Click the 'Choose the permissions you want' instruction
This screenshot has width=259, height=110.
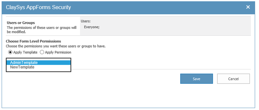pos(56,46)
